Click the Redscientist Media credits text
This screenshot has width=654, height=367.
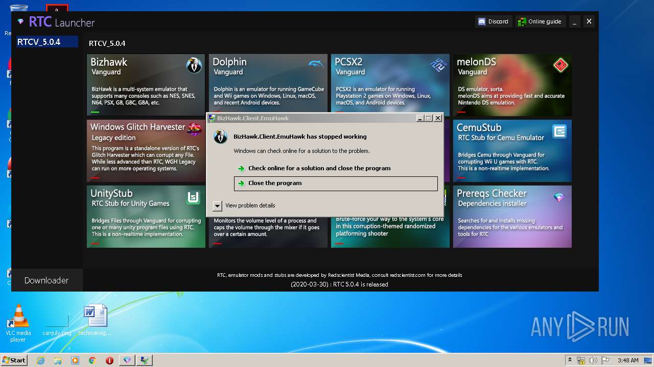tap(339, 275)
